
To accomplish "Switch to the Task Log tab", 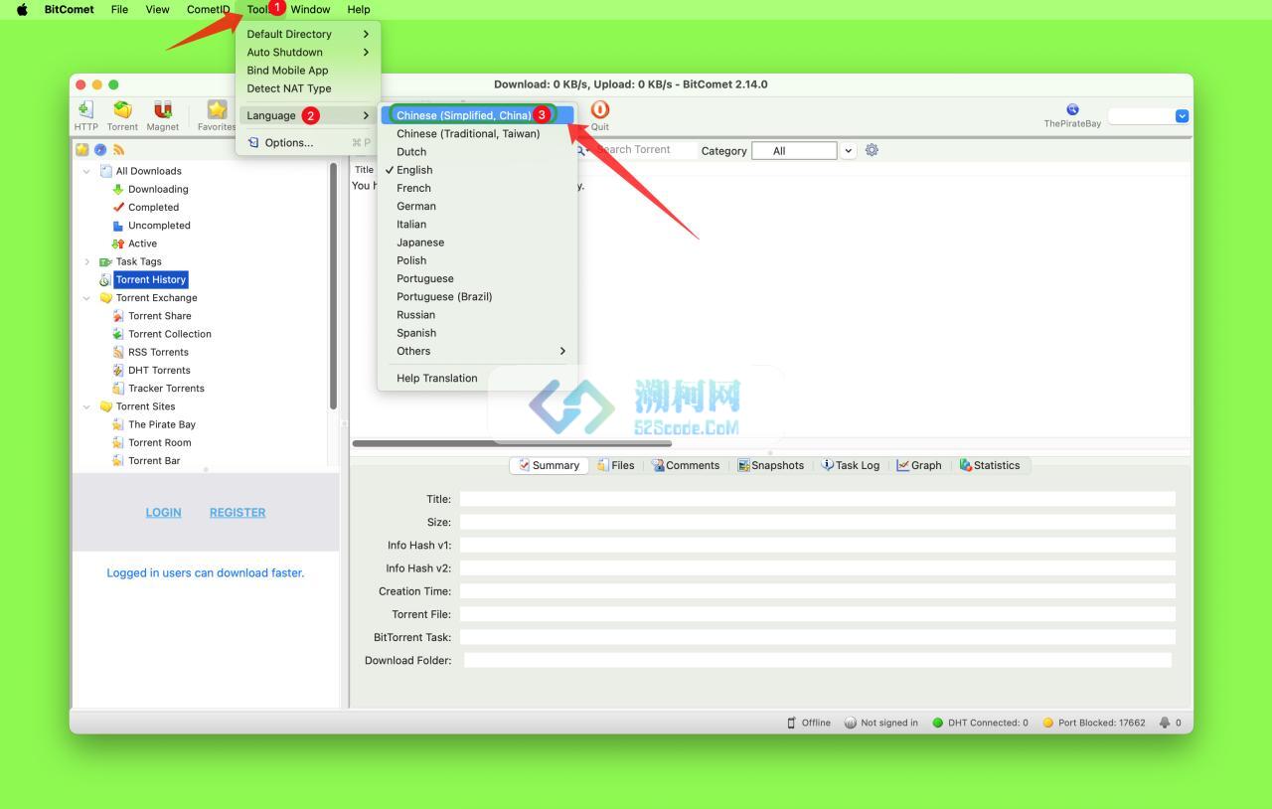I will coord(850,465).
